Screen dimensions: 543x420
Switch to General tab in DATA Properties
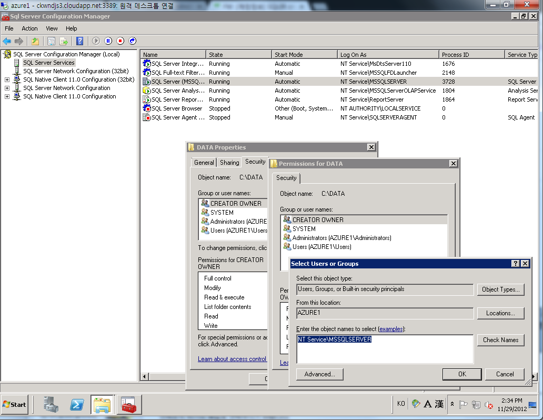[204, 163]
